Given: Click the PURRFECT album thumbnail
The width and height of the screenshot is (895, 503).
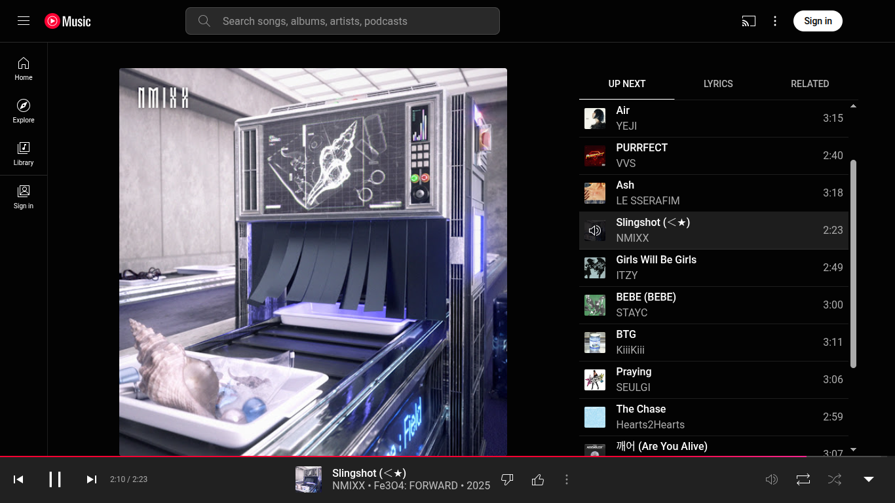Looking at the screenshot, I should tap(595, 156).
